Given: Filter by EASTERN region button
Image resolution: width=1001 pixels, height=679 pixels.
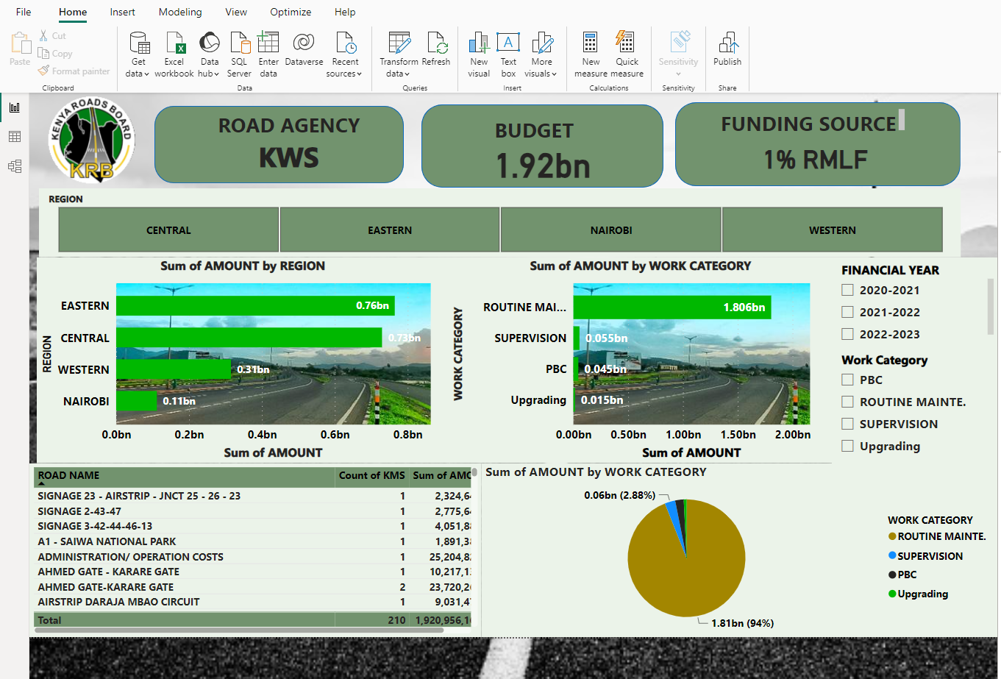Looking at the screenshot, I should (390, 230).
